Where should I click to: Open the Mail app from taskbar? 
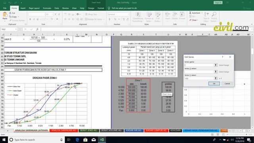pyautogui.click(x=94, y=139)
